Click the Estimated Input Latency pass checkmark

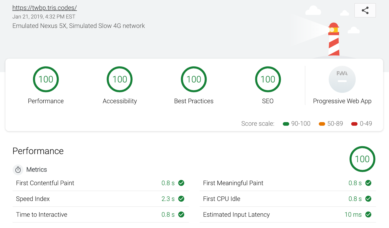click(368, 214)
